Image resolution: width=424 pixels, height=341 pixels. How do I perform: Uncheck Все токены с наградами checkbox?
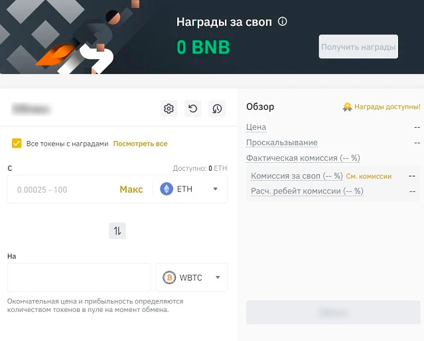point(17,143)
